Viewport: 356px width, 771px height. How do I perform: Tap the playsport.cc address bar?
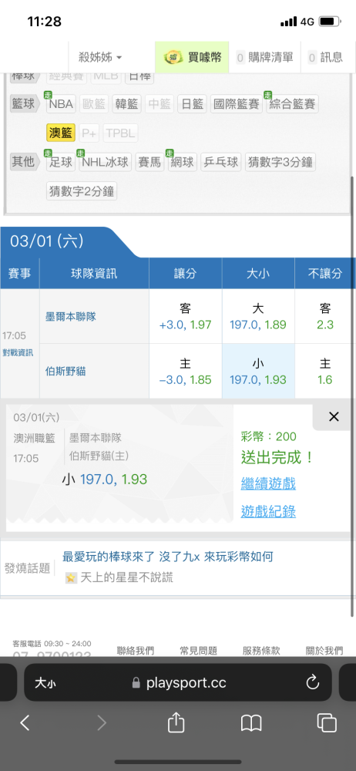pyautogui.click(x=179, y=682)
